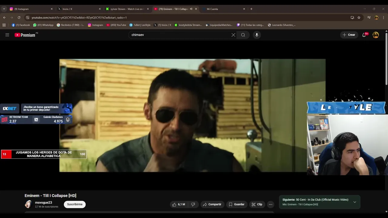This screenshot has height=218, width=388.
Task: Open a new browser tab
Action: (x=251, y=9)
